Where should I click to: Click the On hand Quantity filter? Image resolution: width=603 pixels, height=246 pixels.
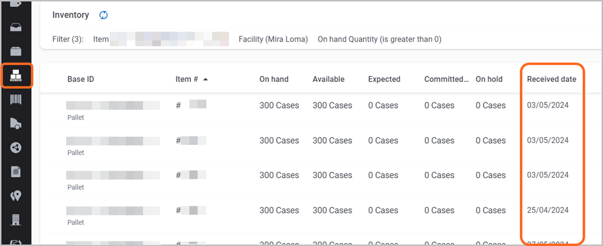pyautogui.click(x=379, y=39)
